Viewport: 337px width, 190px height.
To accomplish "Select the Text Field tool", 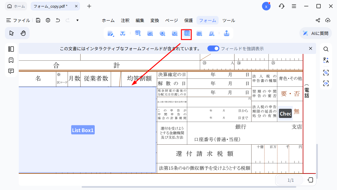I will [138, 33].
